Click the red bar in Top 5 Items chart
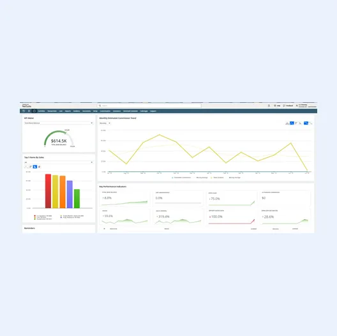This screenshot has width=337, height=336. click(x=48, y=191)
